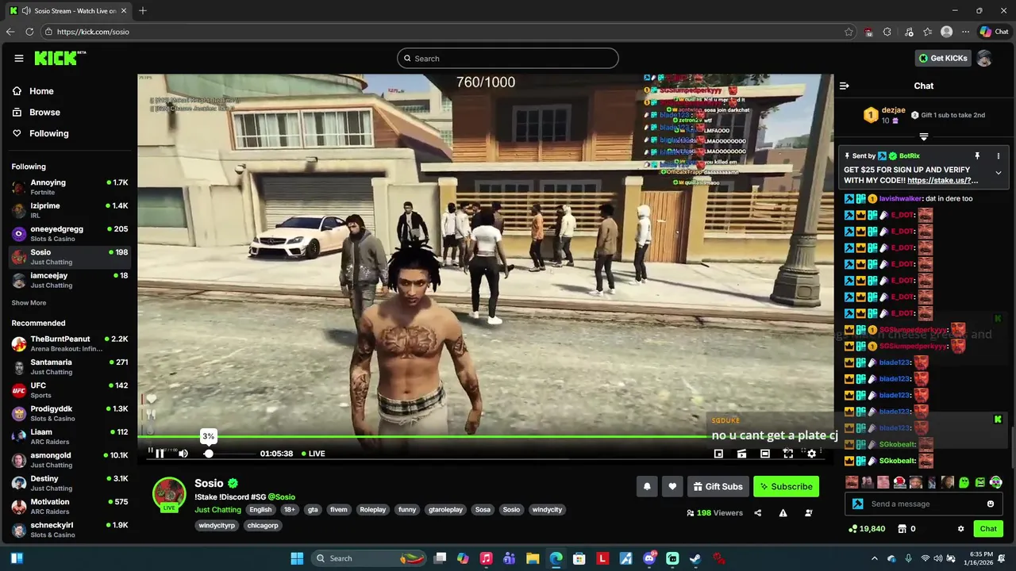Image resolution: width=1016 pixels, height=571 pixels.
Task: Open TheBurntPeanut recommended channel
Action: 69,343
